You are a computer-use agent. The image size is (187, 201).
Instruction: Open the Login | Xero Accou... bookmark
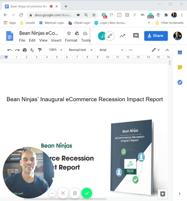point(110,23)
